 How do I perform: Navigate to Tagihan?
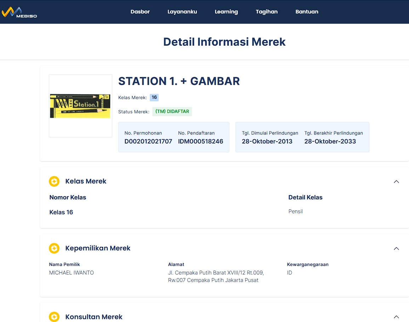pos(267,12)
